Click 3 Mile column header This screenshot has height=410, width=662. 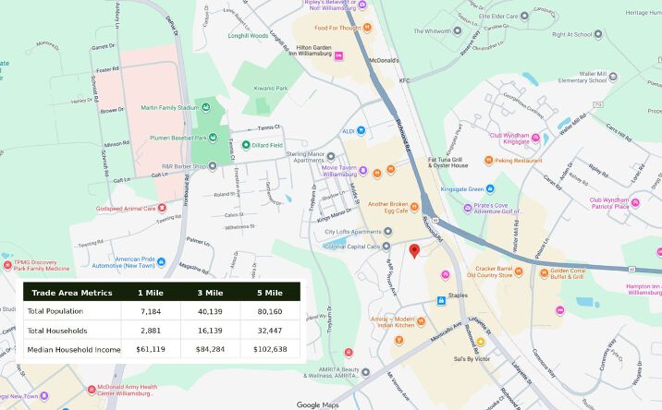pyautogui.click(x=210, y=293)
